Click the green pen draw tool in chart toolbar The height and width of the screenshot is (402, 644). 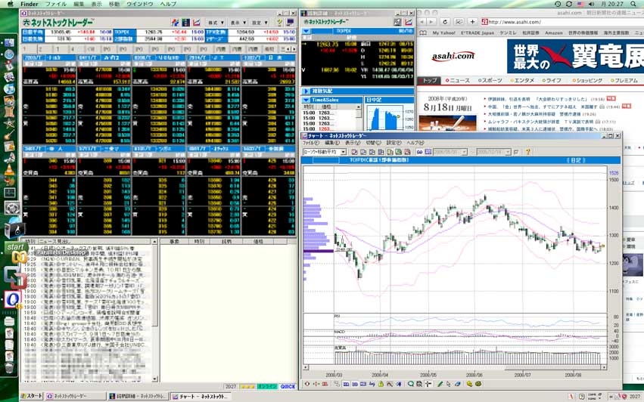(440, 385)
